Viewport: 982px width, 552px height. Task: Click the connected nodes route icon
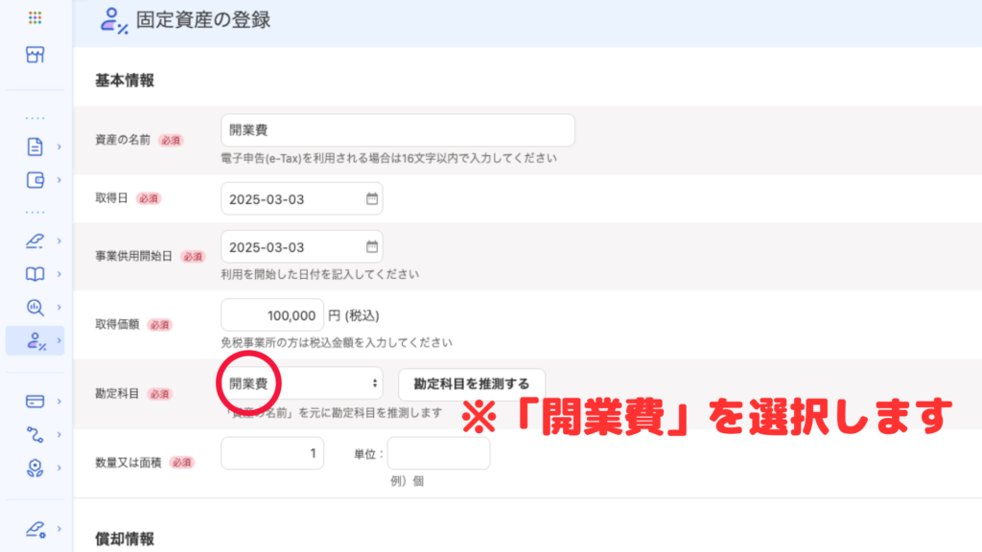pyautogui.click(x=35, y=435)
